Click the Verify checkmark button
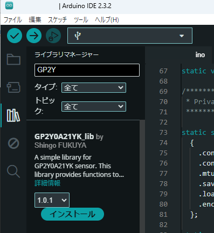This screenshot has height=233, width=214. click(15, 36)
